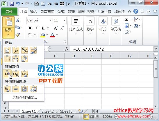Click column D header
The image size is (159, 121).
click(x=74, y=56)
